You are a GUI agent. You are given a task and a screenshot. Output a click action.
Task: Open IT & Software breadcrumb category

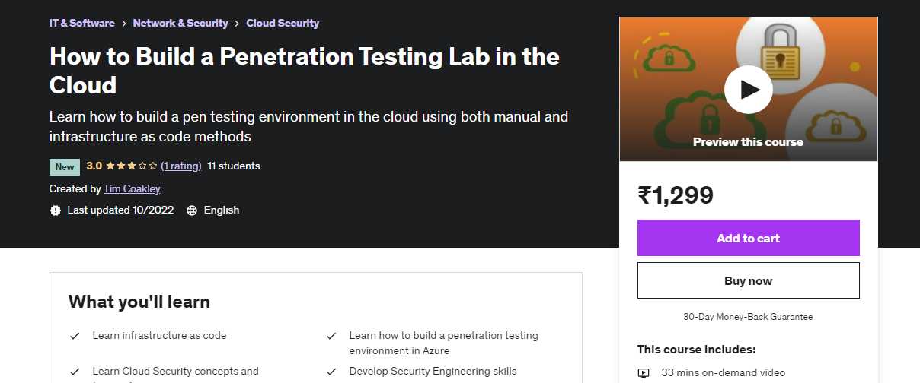[81, 23]
